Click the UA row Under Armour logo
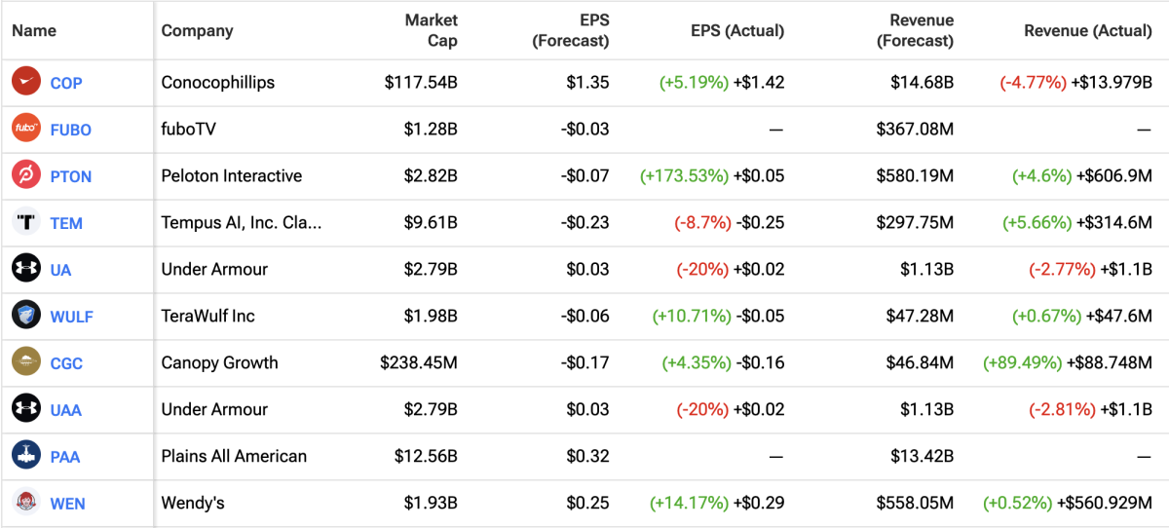 [25, 269]
